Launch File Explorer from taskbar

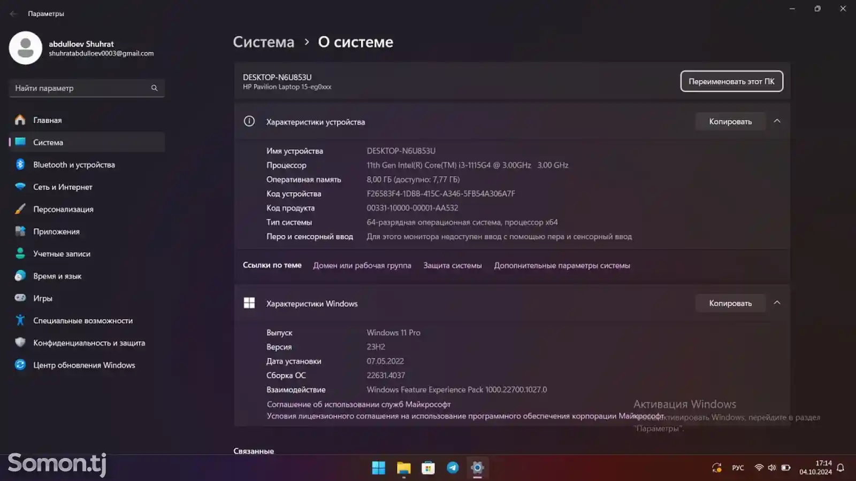(403, 468)
